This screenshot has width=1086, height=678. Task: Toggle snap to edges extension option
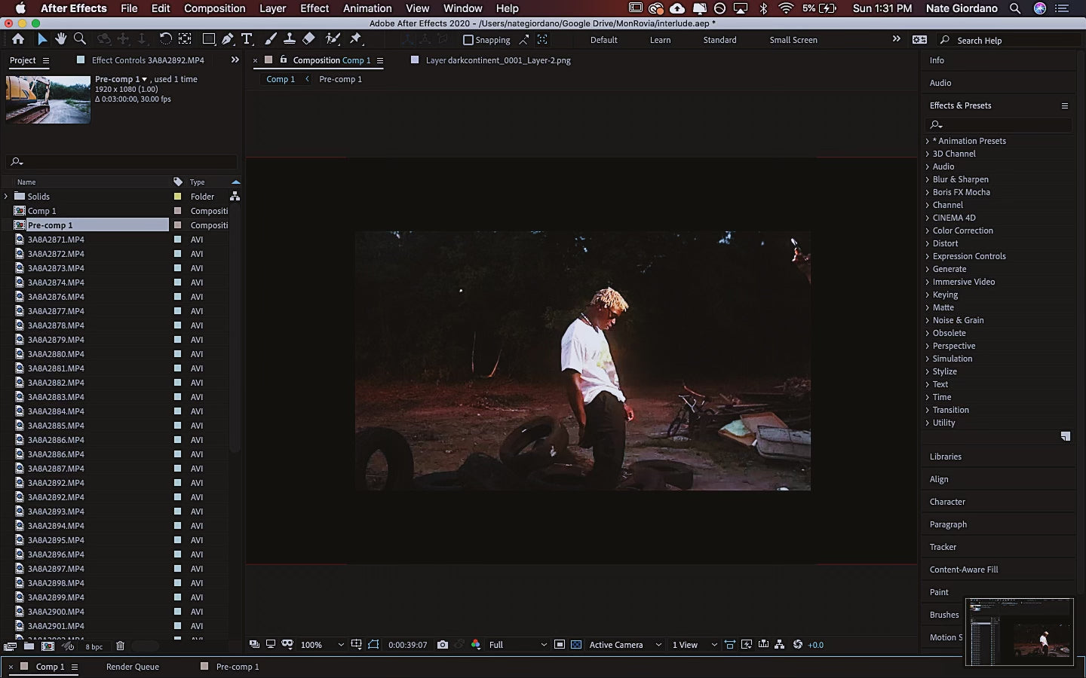(x=524, y=40)
